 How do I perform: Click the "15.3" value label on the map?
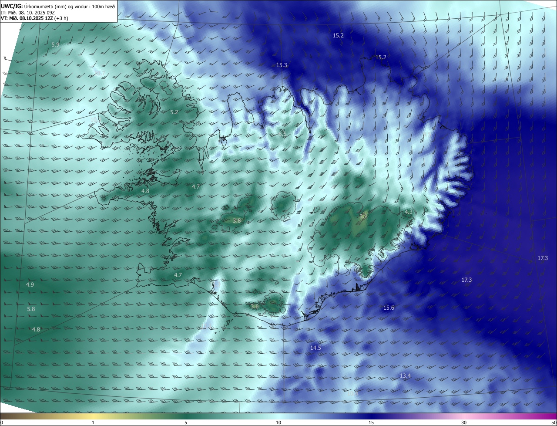[x=282, y=65]
